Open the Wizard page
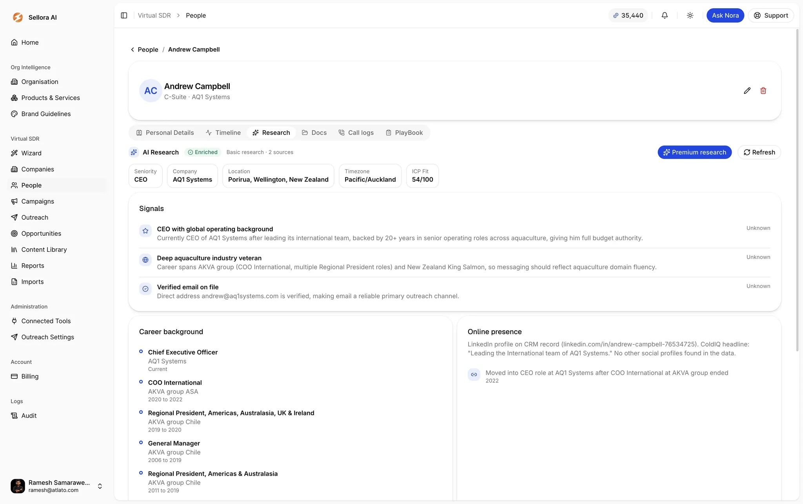This screenshot has height=504, width=803. [57, 153]
